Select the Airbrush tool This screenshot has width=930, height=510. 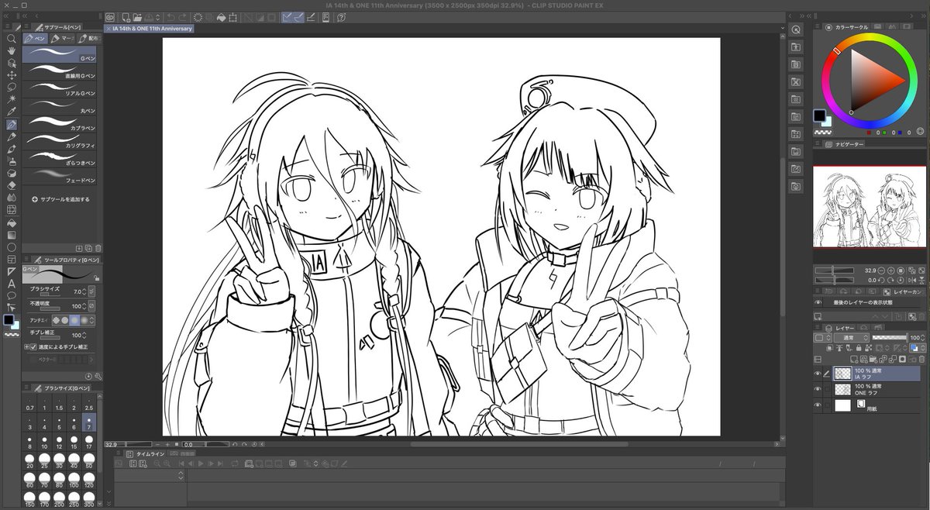coord(12,161)
